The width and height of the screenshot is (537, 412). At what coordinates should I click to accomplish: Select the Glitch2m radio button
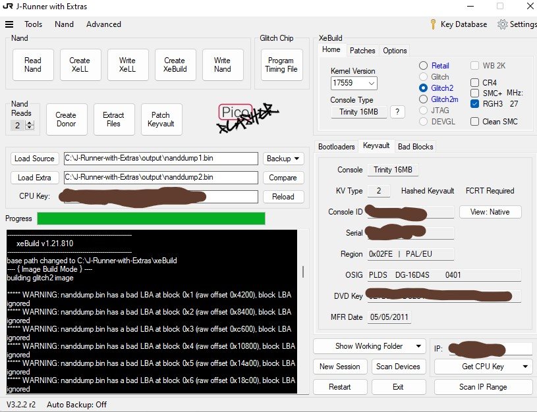tap(423, 99)
